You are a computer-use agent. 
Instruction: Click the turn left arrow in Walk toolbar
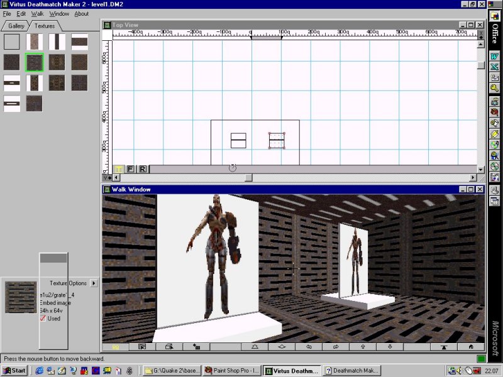[x=309, y=347]
